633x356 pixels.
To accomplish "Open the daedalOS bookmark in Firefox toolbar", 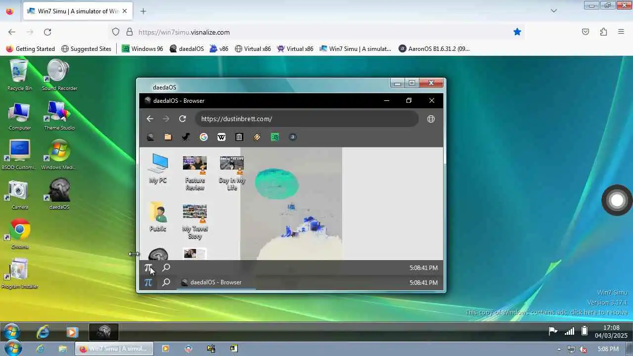I will [186, 49].
